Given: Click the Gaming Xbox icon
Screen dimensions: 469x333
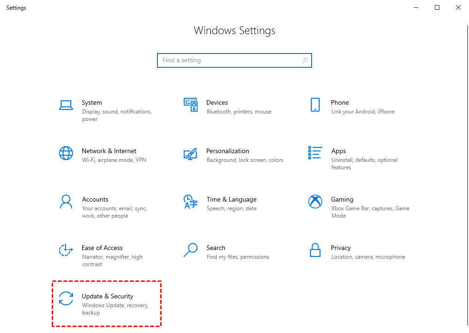Looking at the screenshot, I should coord(315,202).
